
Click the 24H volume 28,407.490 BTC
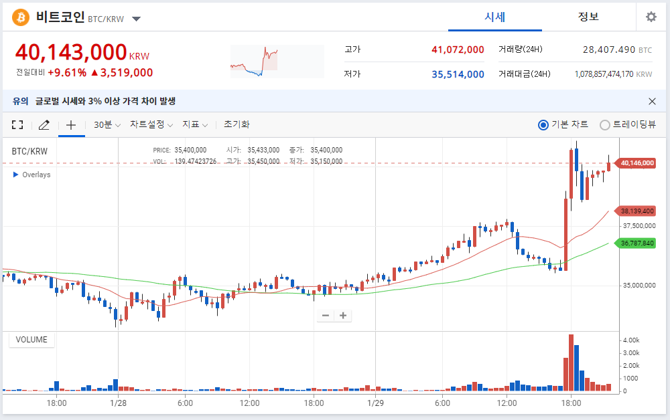tap(617, 49)
